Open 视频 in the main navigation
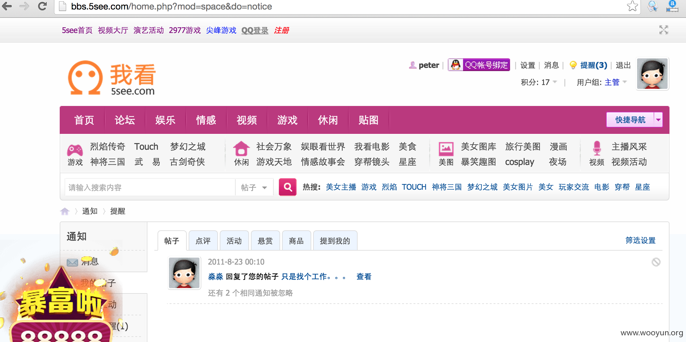The image size is (686, 342). coord(247,120)
